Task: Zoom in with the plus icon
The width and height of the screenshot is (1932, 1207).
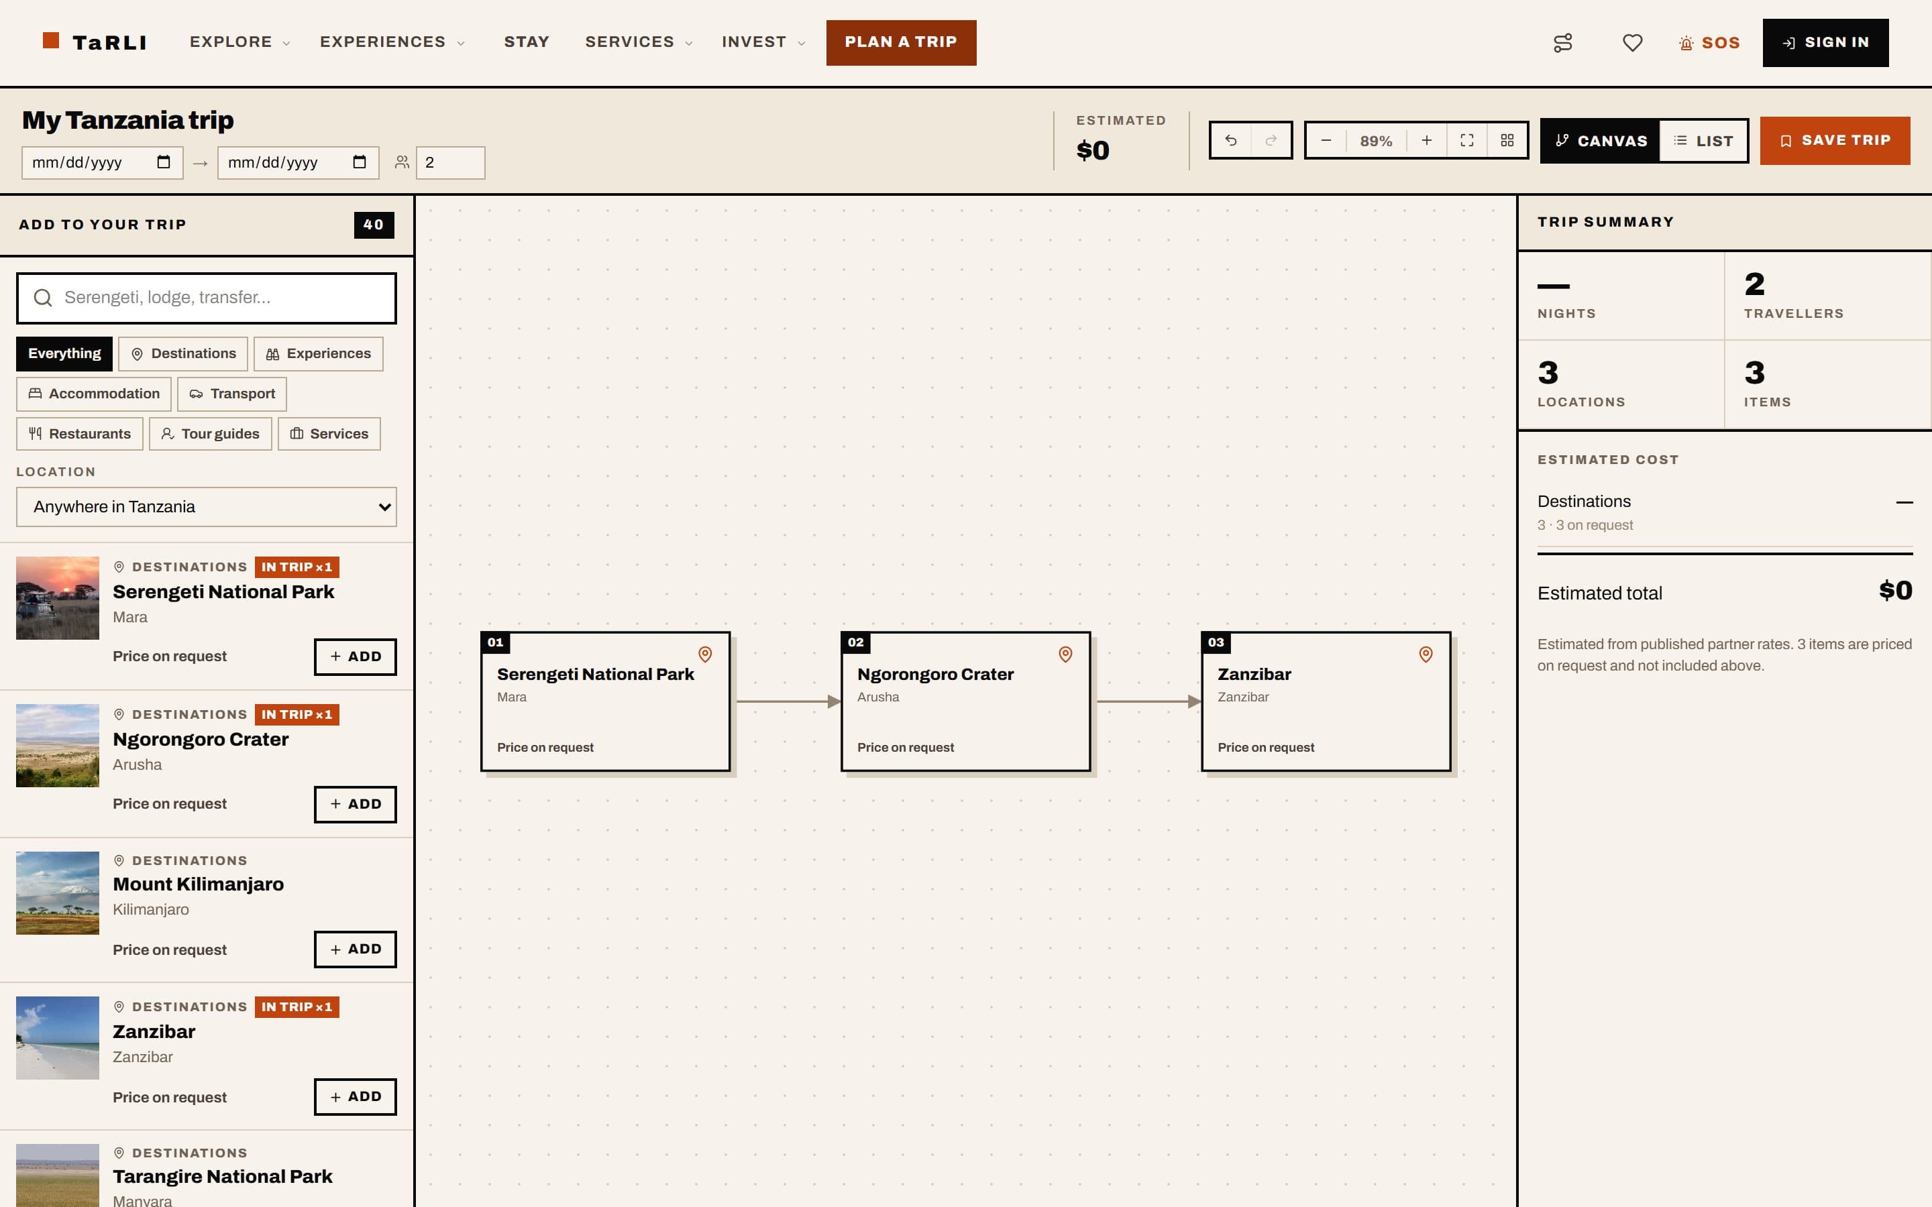Action: coord(1427,141)
